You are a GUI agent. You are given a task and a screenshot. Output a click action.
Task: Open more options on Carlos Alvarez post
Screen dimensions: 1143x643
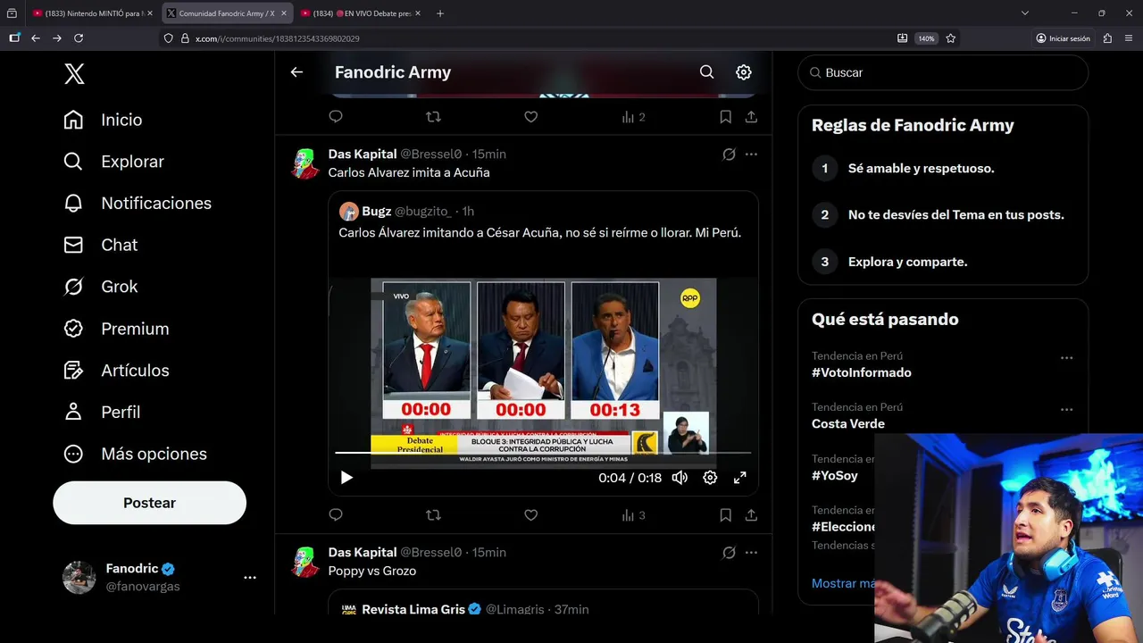(751, 154)
